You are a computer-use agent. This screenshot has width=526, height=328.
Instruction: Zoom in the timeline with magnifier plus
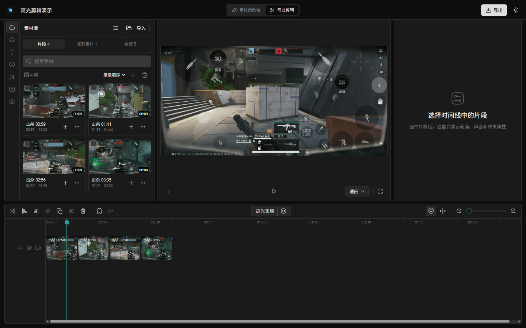513,211
